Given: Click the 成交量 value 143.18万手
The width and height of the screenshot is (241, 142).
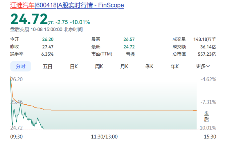Looking at the screenshot, I should (205, 39).
